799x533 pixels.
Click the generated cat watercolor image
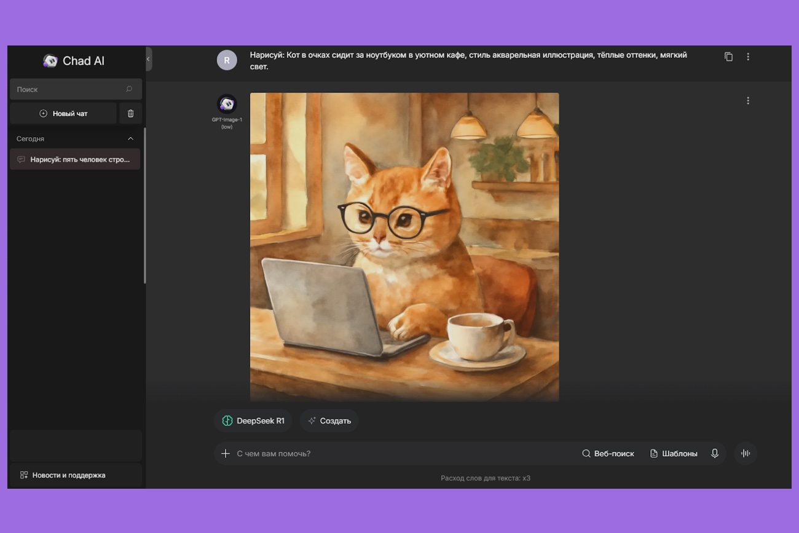pos(404,247)
